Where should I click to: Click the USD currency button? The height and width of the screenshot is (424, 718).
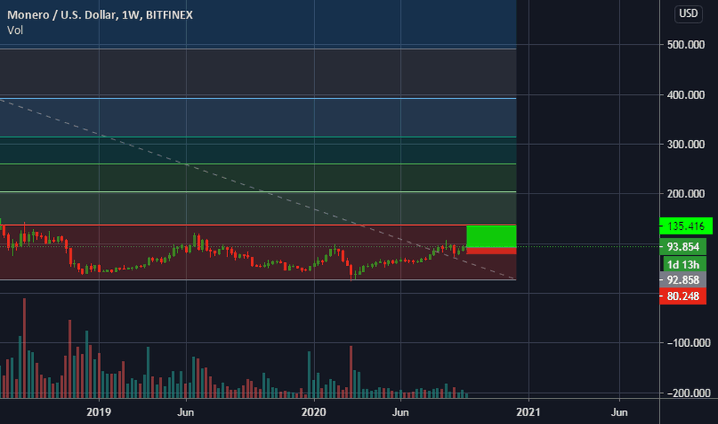pyautogui.click(x=688, y=14)
